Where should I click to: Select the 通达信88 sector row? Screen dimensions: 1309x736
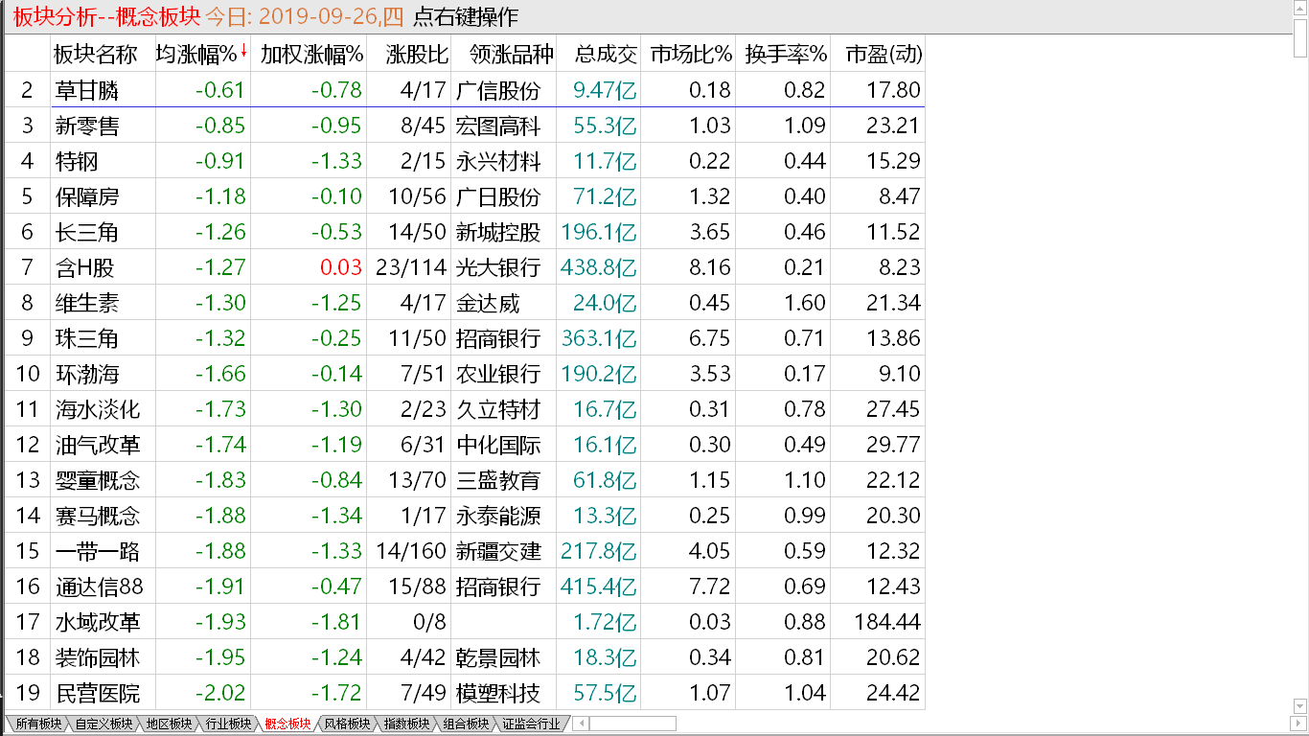click(465, 586)
